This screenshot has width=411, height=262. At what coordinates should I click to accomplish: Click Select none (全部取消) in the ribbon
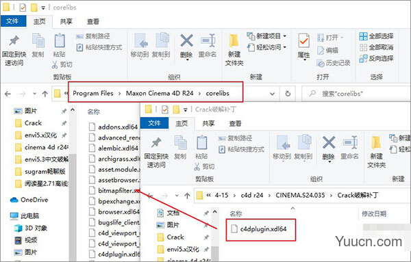click(x=376, y=47)
